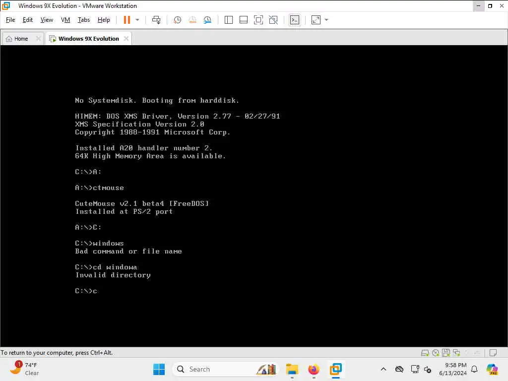
Task: Open the weather widget showing 74°F
Action: pos(25,369)
